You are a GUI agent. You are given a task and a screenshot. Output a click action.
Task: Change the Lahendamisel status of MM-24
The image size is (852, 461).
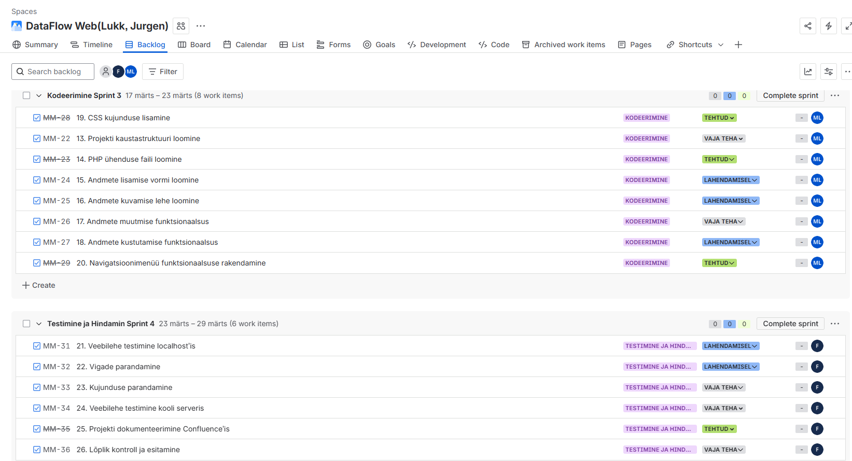coord(730,180)
